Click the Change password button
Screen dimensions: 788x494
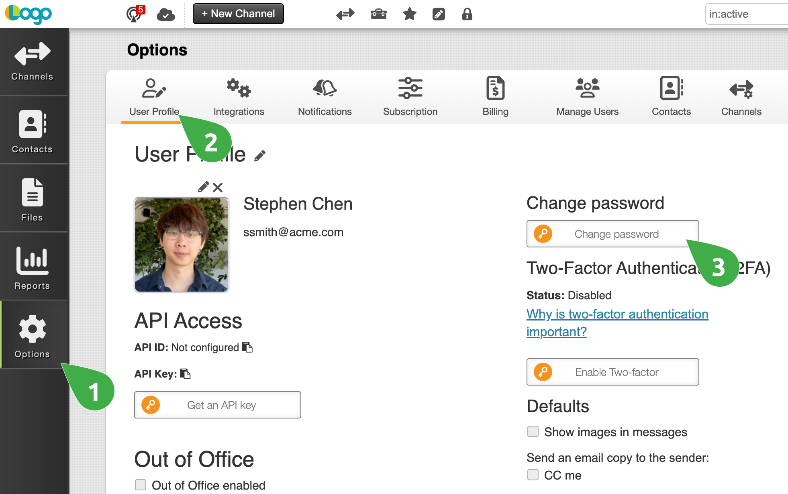coord(612,234)
